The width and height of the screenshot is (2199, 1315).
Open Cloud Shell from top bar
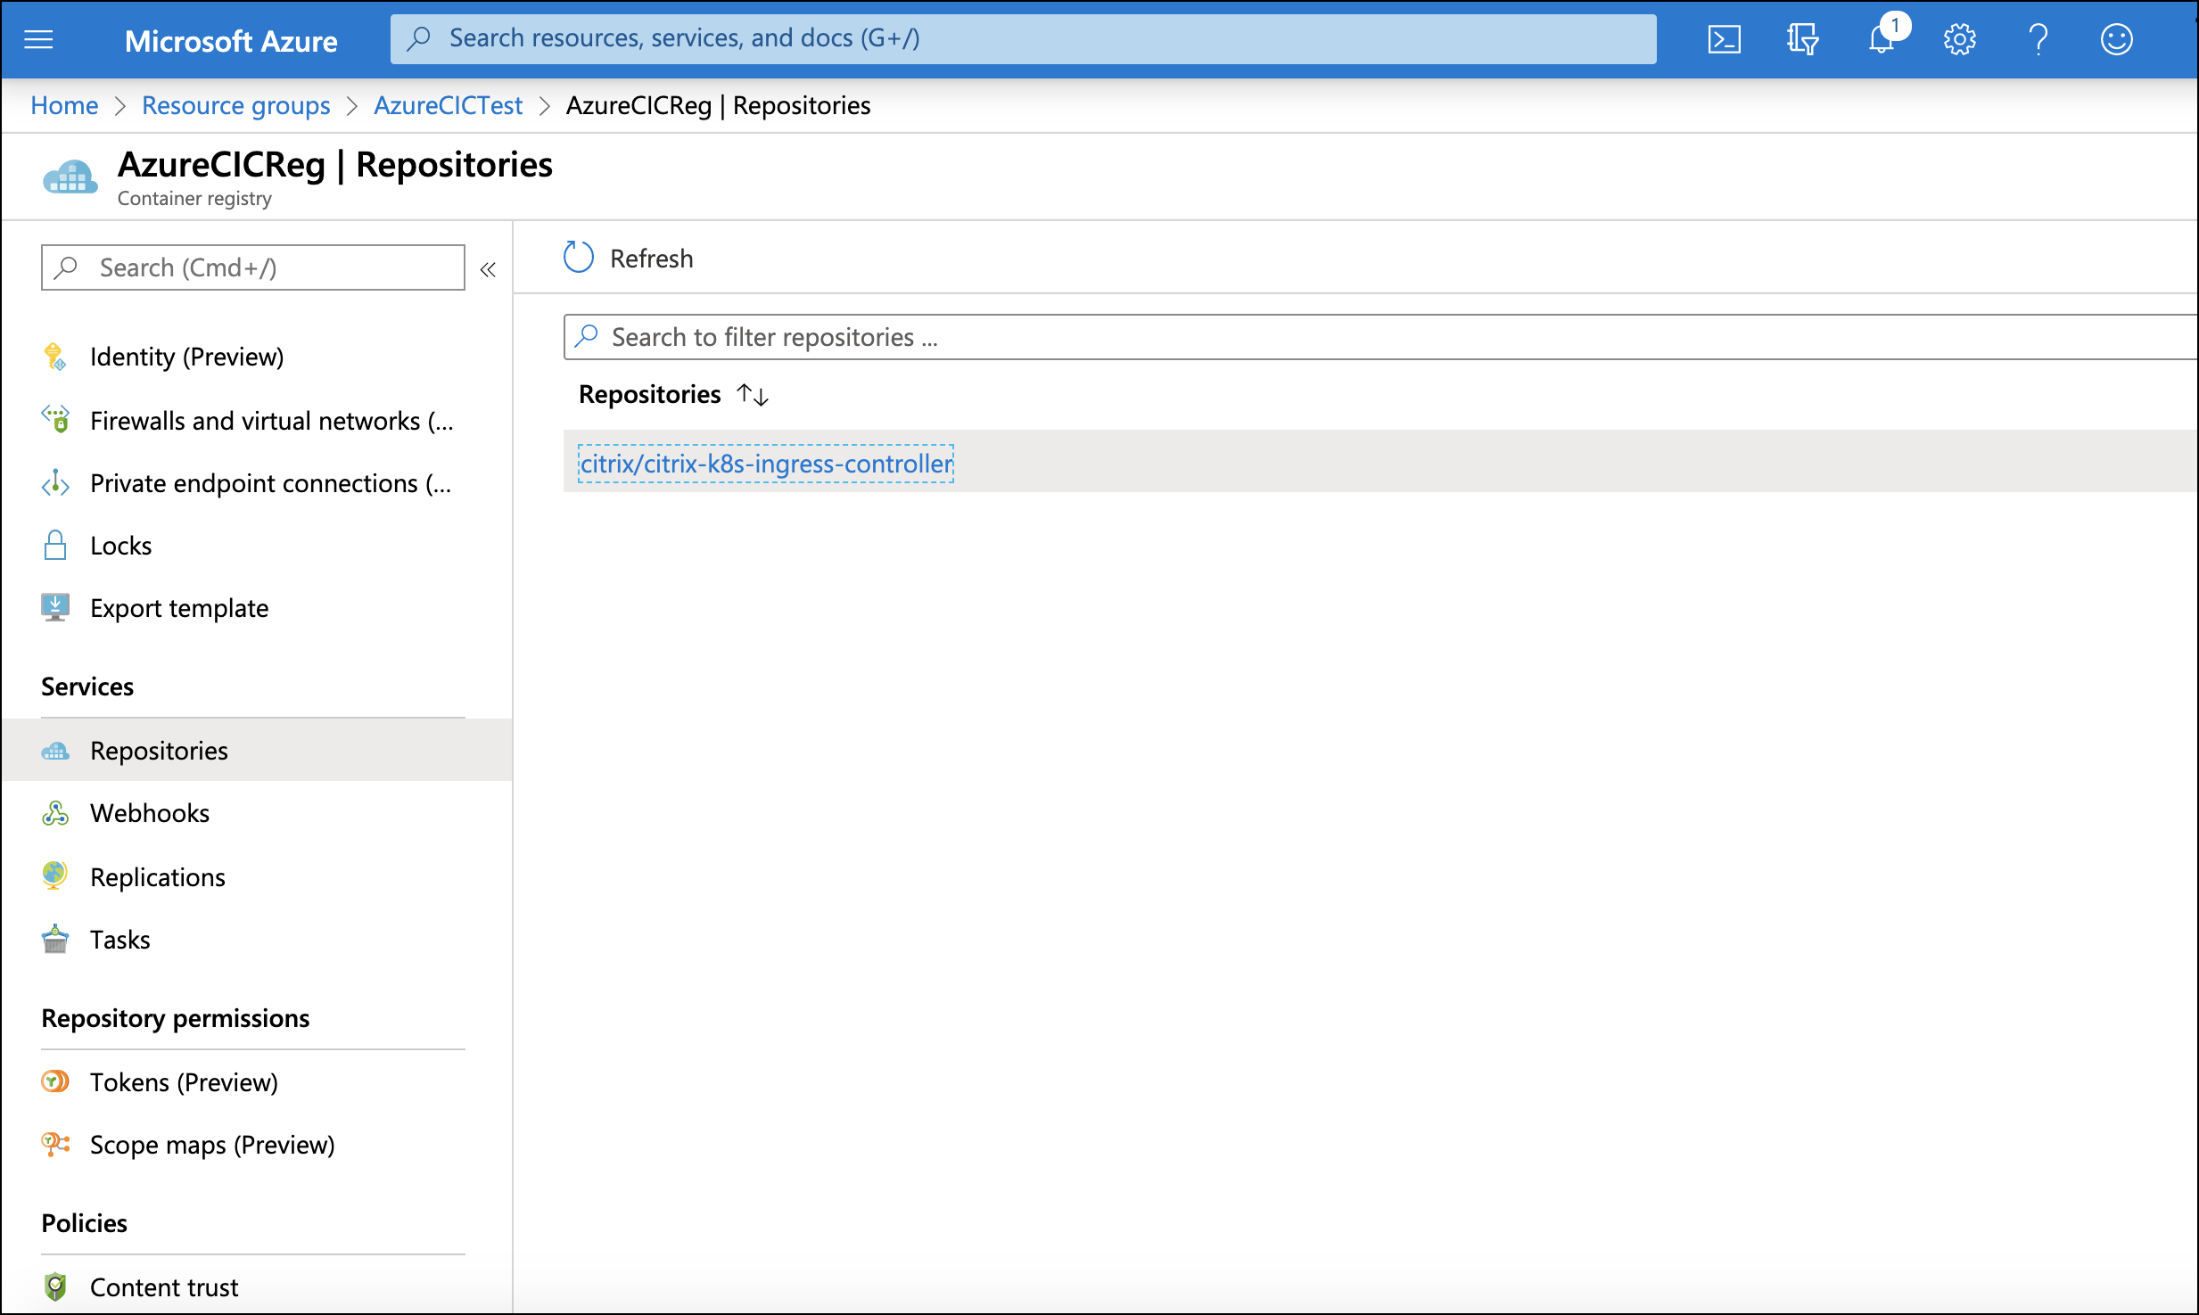(1724, 39)
